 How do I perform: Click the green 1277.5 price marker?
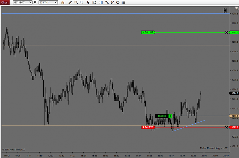234,32
